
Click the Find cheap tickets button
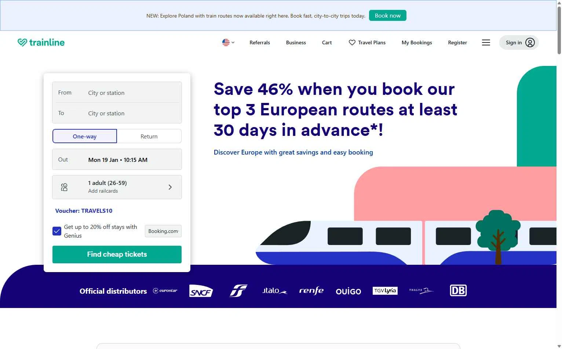(117, 255)
